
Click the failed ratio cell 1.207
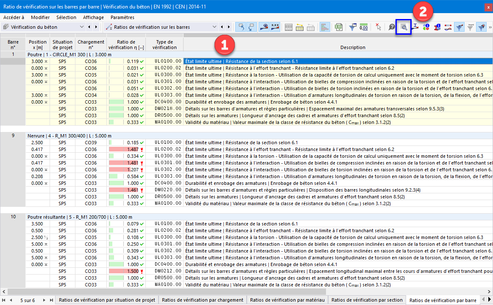tap(126, 170)
